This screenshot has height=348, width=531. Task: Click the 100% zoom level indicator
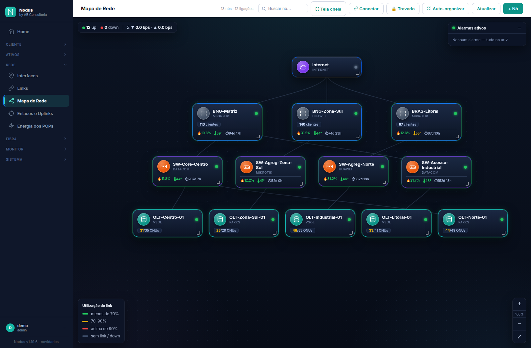tap(519, 314)
